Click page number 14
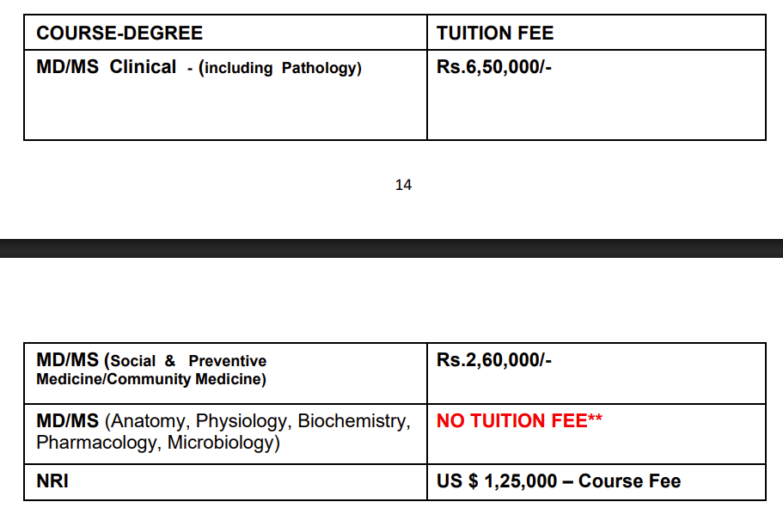The height and width of the screenshot is (508, 783). pos(403,185)
